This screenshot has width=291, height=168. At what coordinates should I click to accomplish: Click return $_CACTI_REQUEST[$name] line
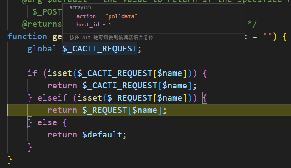(122, 86)
